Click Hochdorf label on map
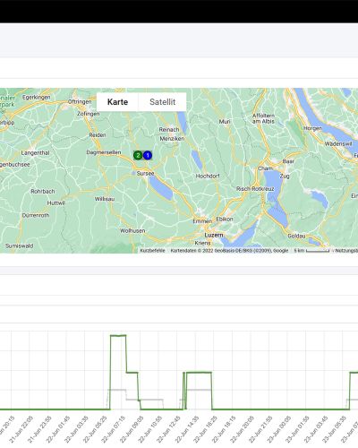358x448 pixels. 208,177
